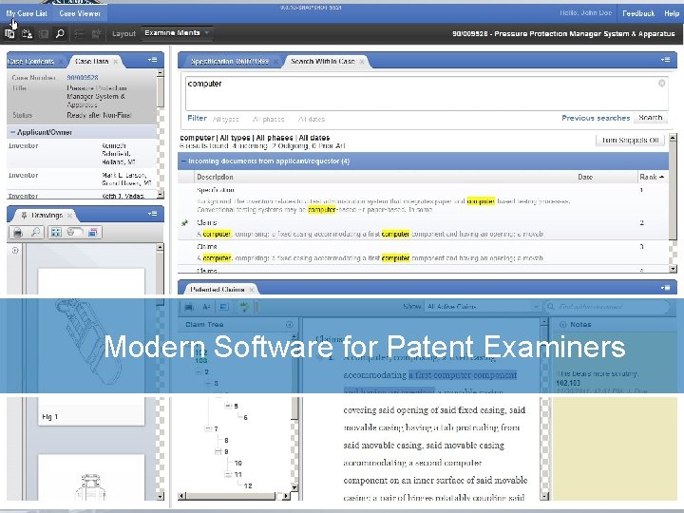Open My Case List in the top bar

(27, 13)
